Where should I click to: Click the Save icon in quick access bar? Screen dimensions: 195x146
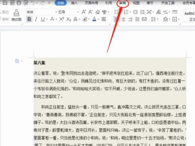[5, 2]
